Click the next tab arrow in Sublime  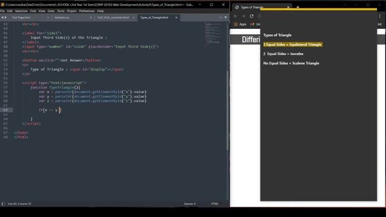(x=5, y=17)
